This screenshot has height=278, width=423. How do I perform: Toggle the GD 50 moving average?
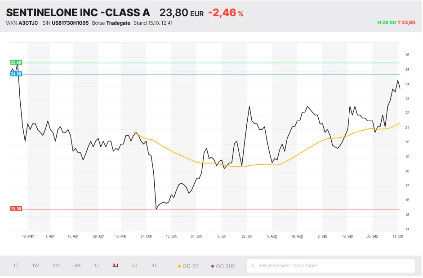(188, 266)
